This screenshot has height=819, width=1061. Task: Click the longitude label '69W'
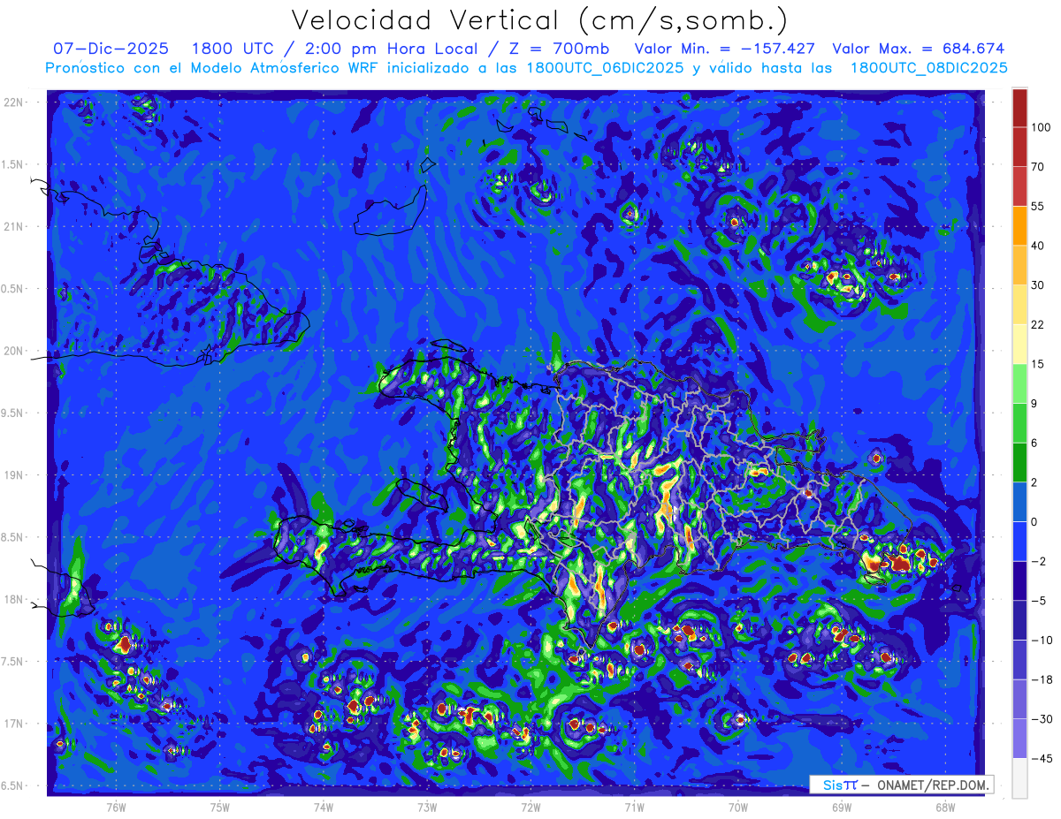point(842,807)
